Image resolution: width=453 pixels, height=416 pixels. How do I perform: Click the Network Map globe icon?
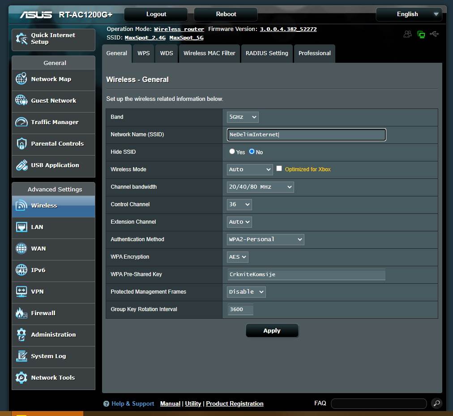tap(21, 79)
